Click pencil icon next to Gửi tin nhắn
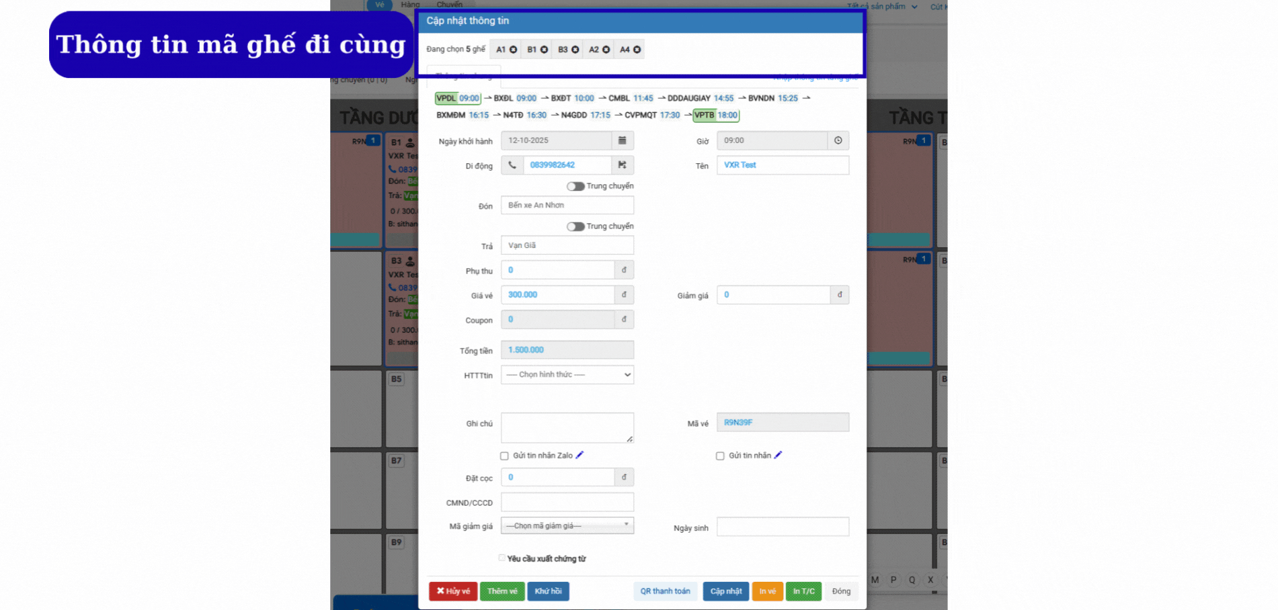 coord(778,455)
